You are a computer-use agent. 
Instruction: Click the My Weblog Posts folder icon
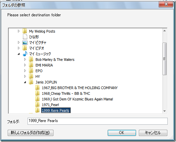pyautogui.click(x=25, y=31)
